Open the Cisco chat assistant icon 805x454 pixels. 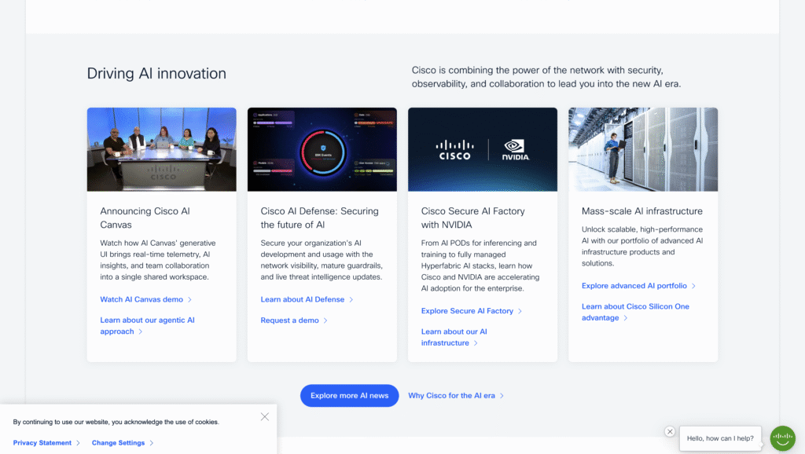(x=782, y=438)
